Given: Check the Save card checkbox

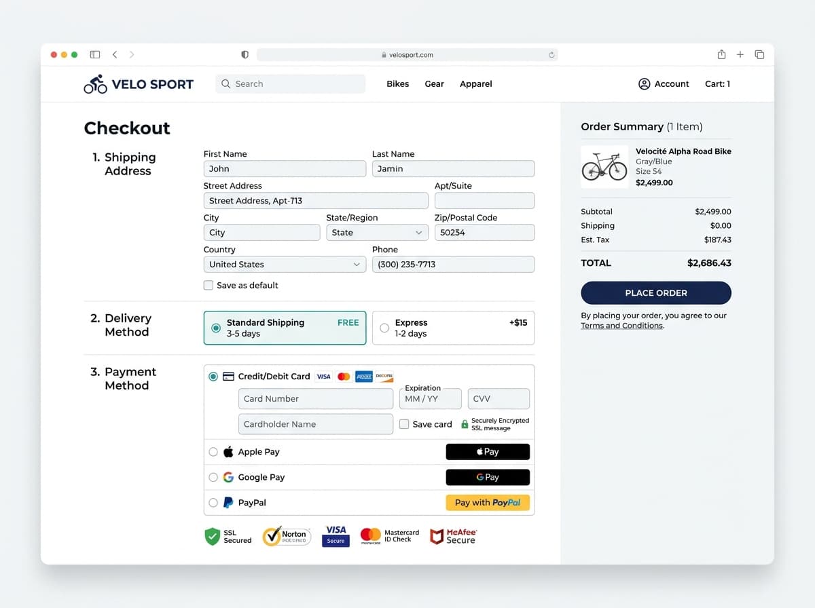Looking at the screenshot, I should [x=404, y=424].
